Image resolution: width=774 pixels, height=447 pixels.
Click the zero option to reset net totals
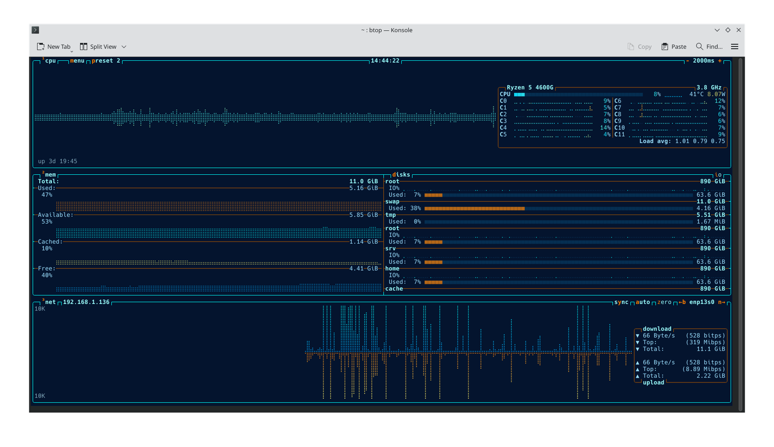(664, 302)
